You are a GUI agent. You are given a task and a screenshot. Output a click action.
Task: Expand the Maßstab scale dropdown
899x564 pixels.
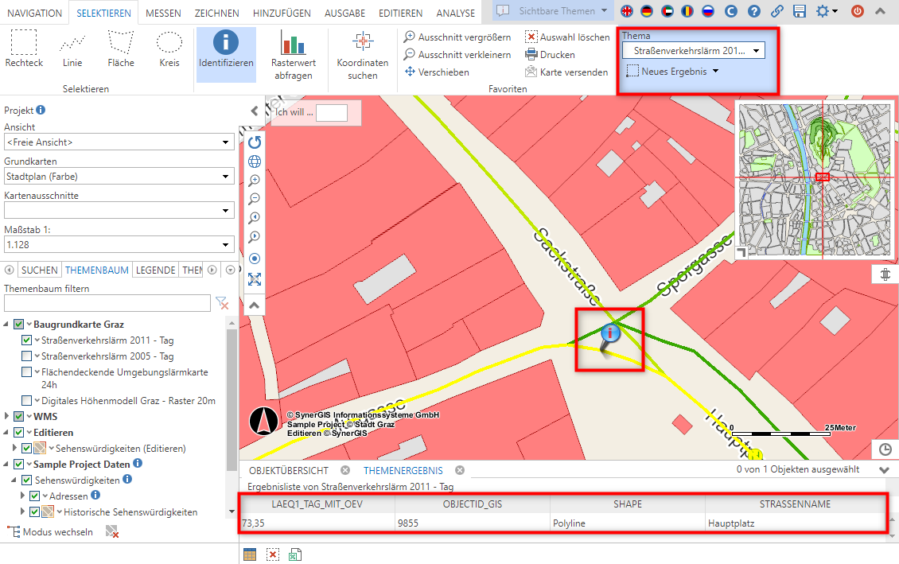[x=119, y=245]
